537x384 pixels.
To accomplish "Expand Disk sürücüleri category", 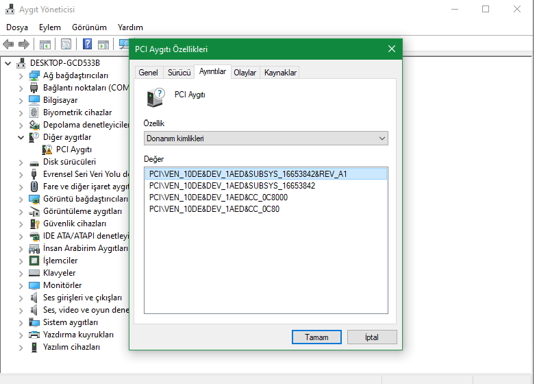I will (21, 162).
